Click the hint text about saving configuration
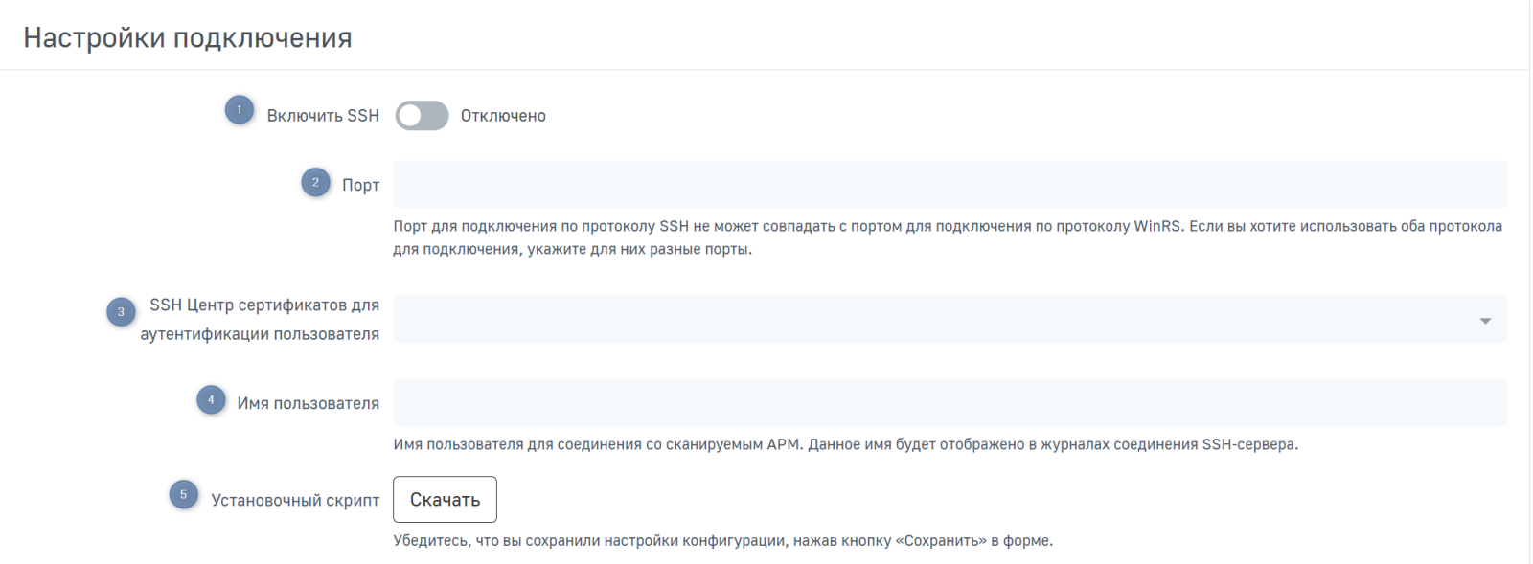 point(722,541)
